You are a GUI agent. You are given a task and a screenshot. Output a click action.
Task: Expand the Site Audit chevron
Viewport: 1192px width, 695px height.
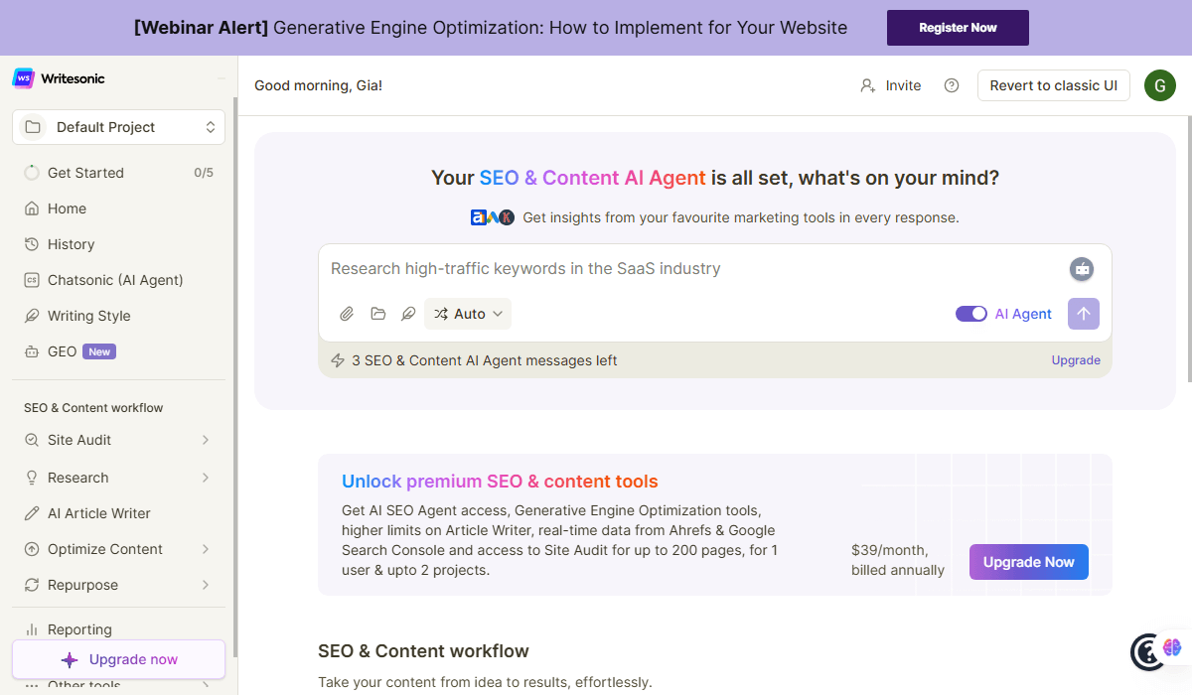coord(206,440)
